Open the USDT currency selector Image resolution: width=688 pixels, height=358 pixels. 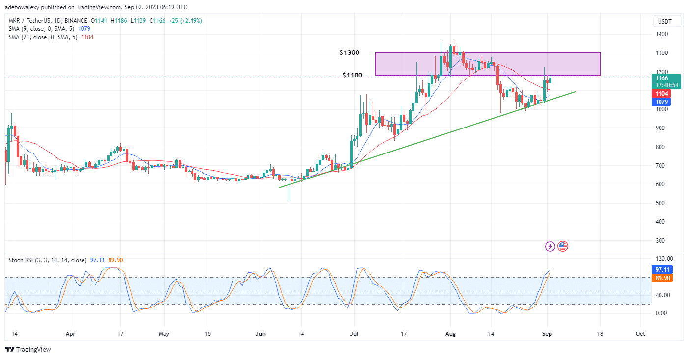(x=666, y=21)
